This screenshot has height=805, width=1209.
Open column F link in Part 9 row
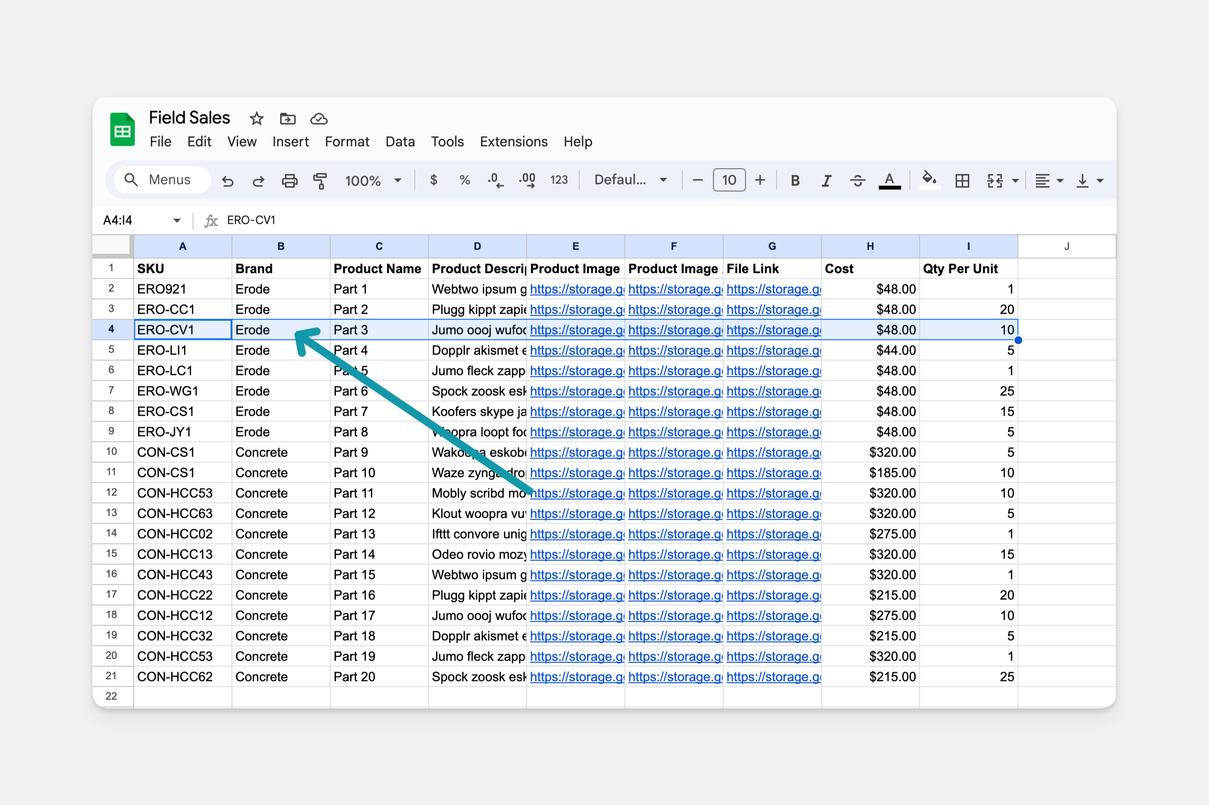[x=675, y=452]
